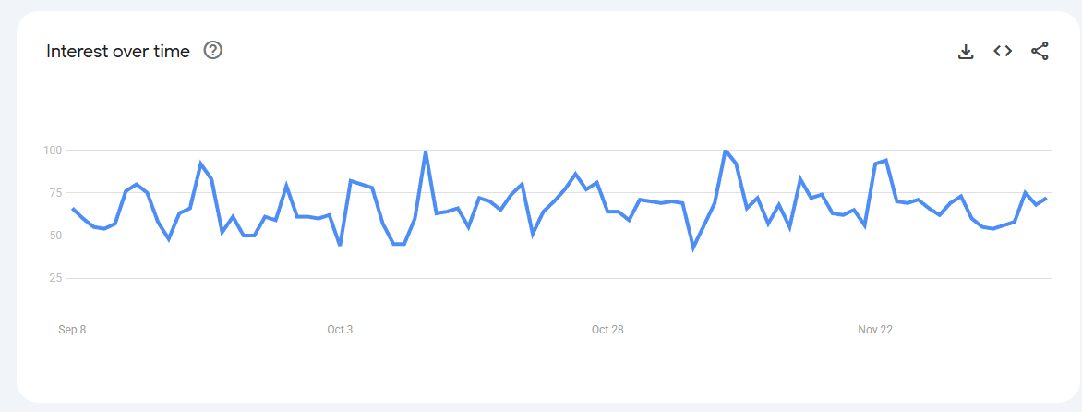1082x412 pixels.
Task: Select the Nov 22 axis label
Action: coord(874,330)
